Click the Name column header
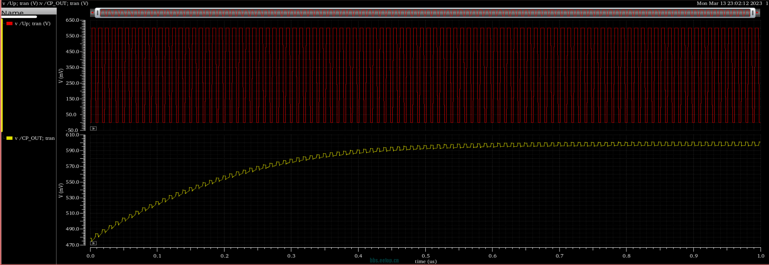This screenshot has width=769, height=265. click(x=29, y=12)
